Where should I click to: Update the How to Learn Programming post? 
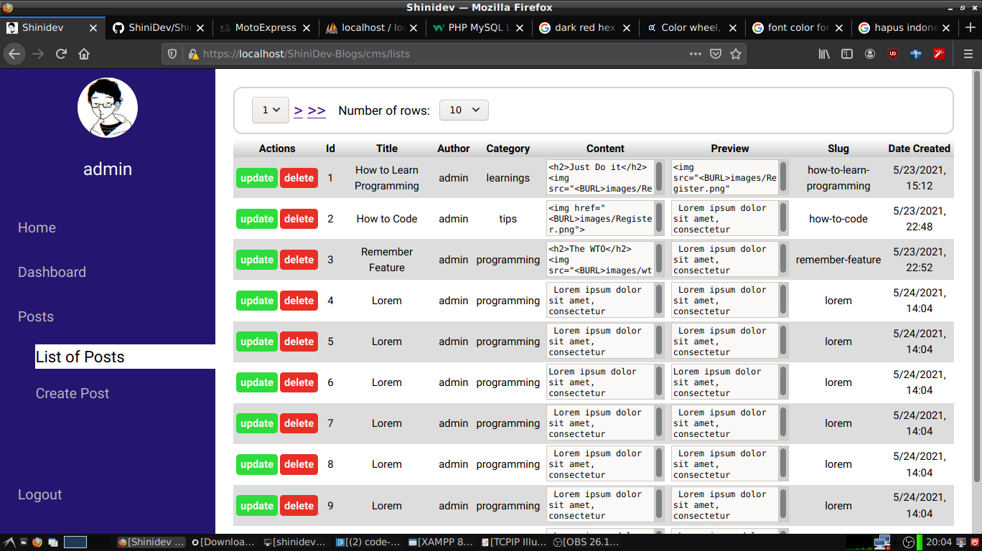tap(257, 178)
